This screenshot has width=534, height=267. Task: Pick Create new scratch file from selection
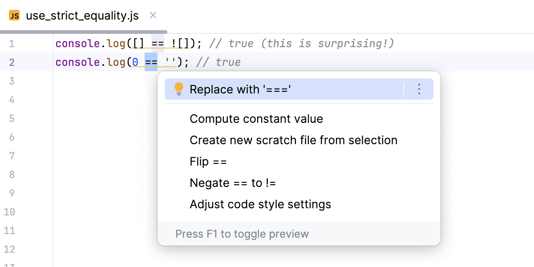293,140
